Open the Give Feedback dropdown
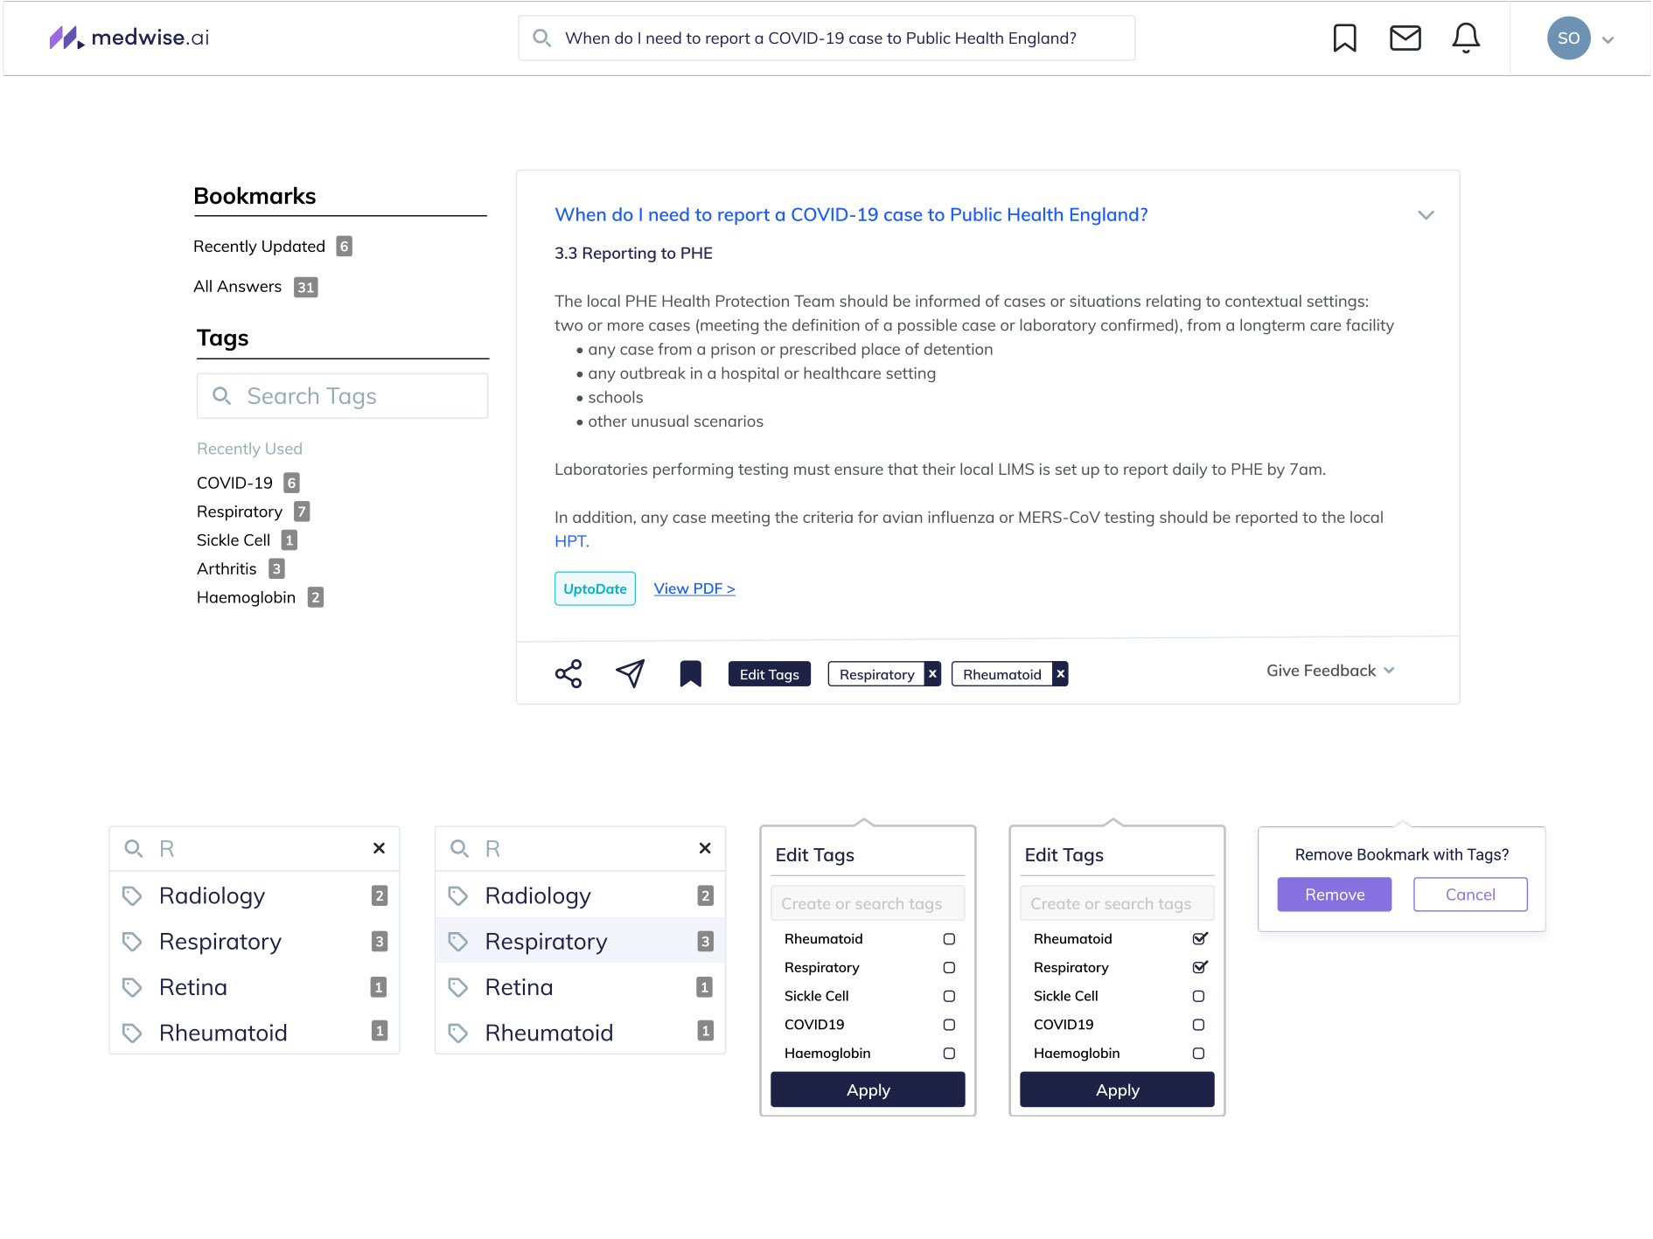Screen dimensions: 1653x1239 [1330, 671]
